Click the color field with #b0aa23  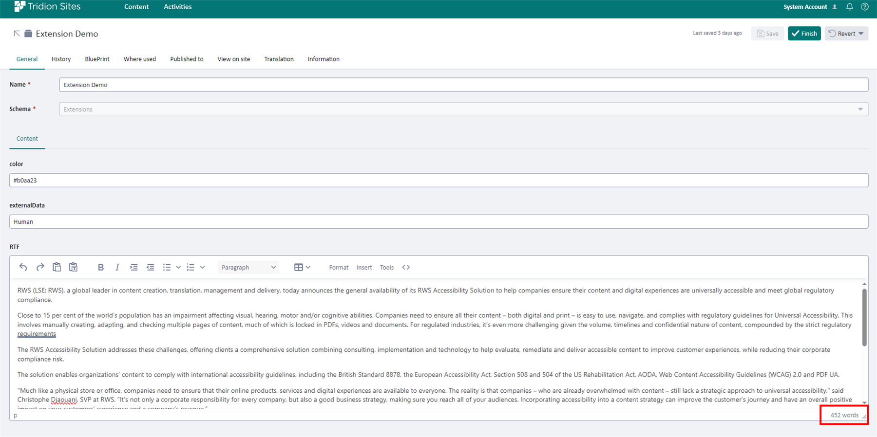point(438,180)
